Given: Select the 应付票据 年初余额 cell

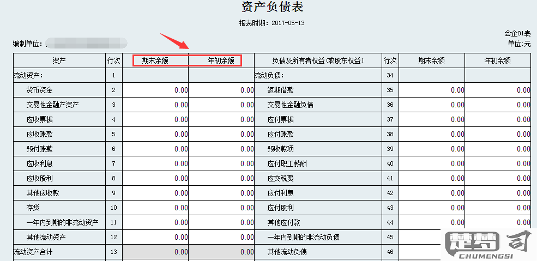Looking at the screenshot, I should [498, 119].
